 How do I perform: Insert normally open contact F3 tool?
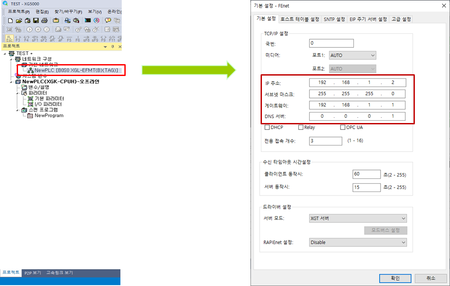(18, 38)
